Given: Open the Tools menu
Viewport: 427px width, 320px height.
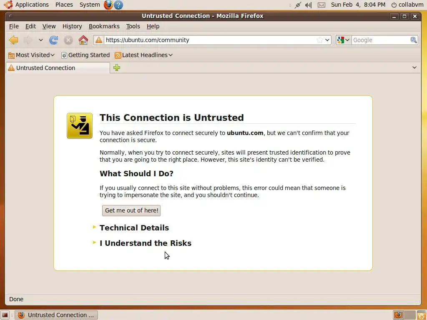Looking at the screenshot, I should [133, 26].
